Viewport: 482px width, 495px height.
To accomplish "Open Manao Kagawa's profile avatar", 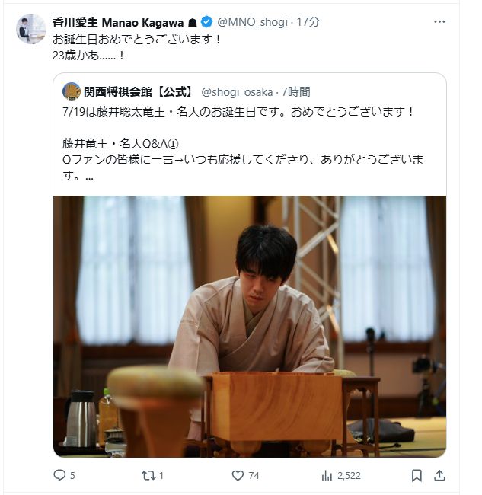I will pos(31,29).
